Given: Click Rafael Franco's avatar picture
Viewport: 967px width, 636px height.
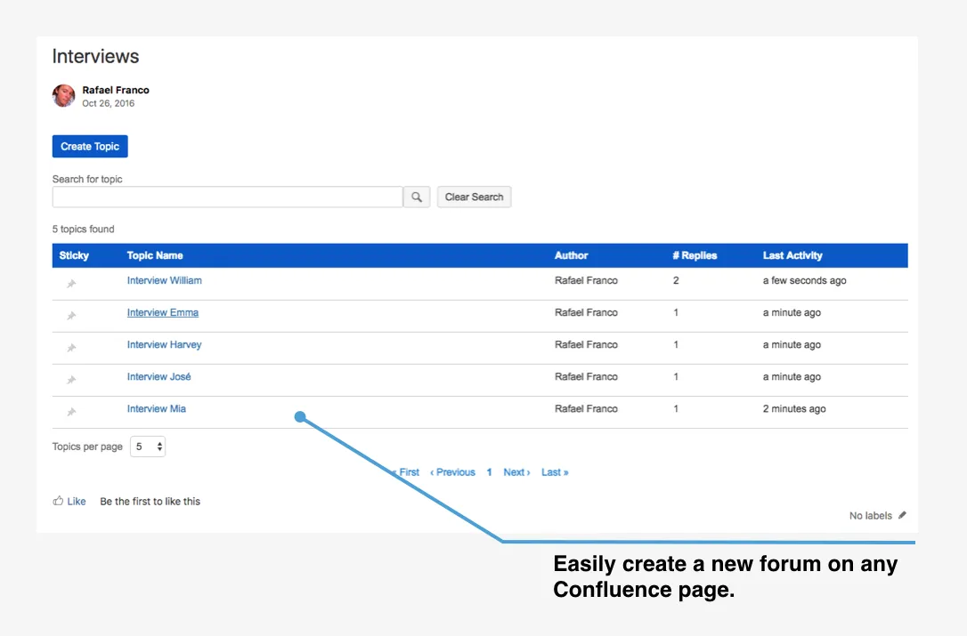Looking at the screenshot, I should (63, 95).
